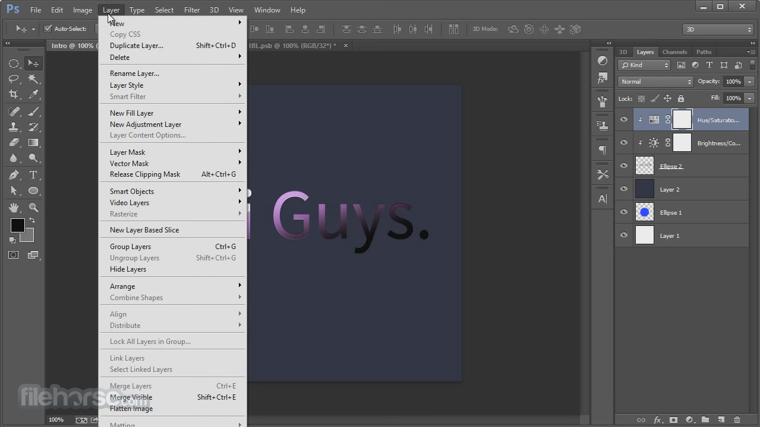Viewport: 760px width, 427px height.
Task: Open the 3D workspace dropdown
Action: (x=718, y=29)
